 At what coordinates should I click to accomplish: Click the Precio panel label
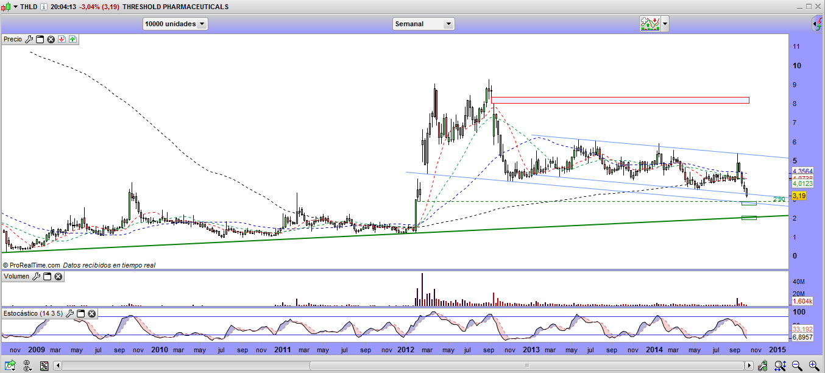click(x=13, y=39)
